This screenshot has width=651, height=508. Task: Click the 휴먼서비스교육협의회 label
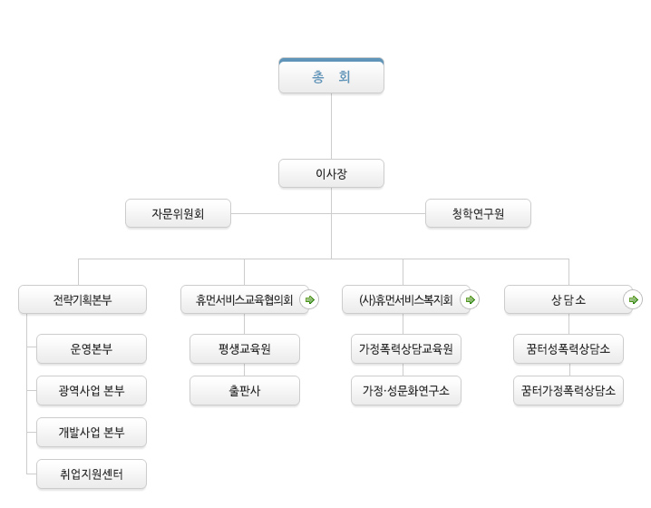(244, 299)
